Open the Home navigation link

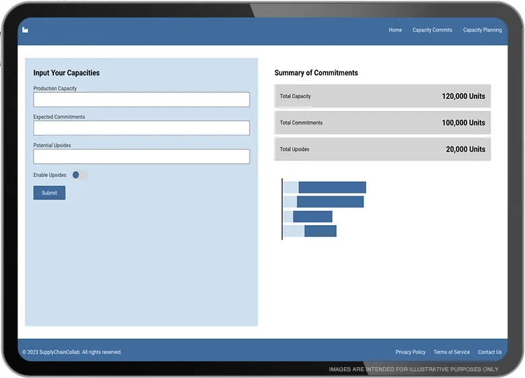395,30
